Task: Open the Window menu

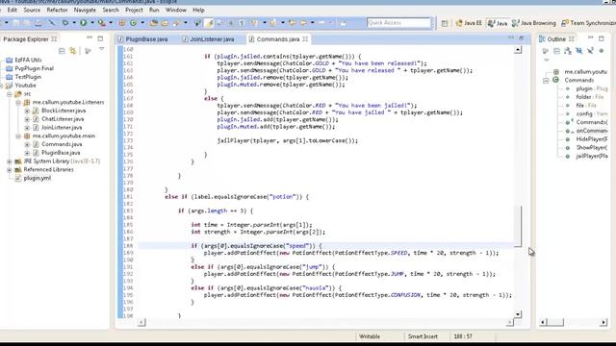Action: tap(175, 10)
